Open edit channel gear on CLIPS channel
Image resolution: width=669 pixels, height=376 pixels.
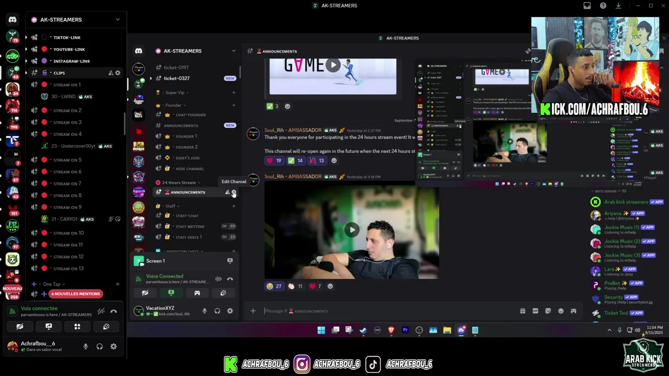coord(118,73)
